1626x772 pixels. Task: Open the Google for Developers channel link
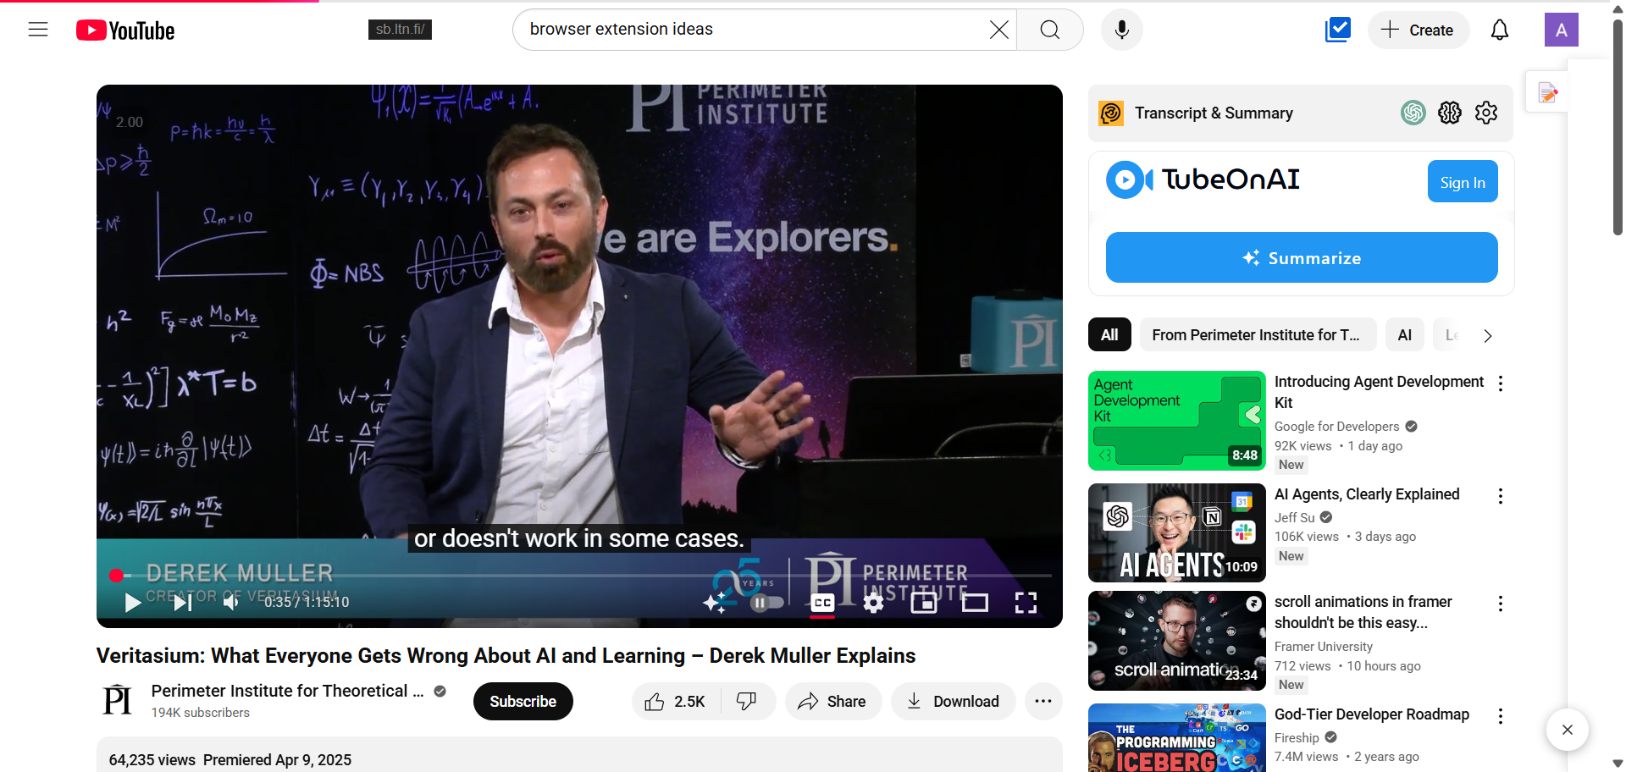pos(1336,427)
